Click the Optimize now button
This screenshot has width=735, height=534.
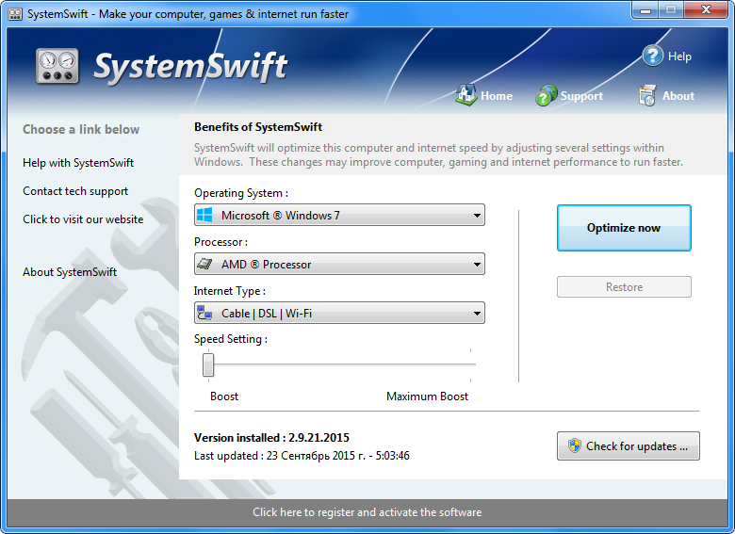click(624, 228)
